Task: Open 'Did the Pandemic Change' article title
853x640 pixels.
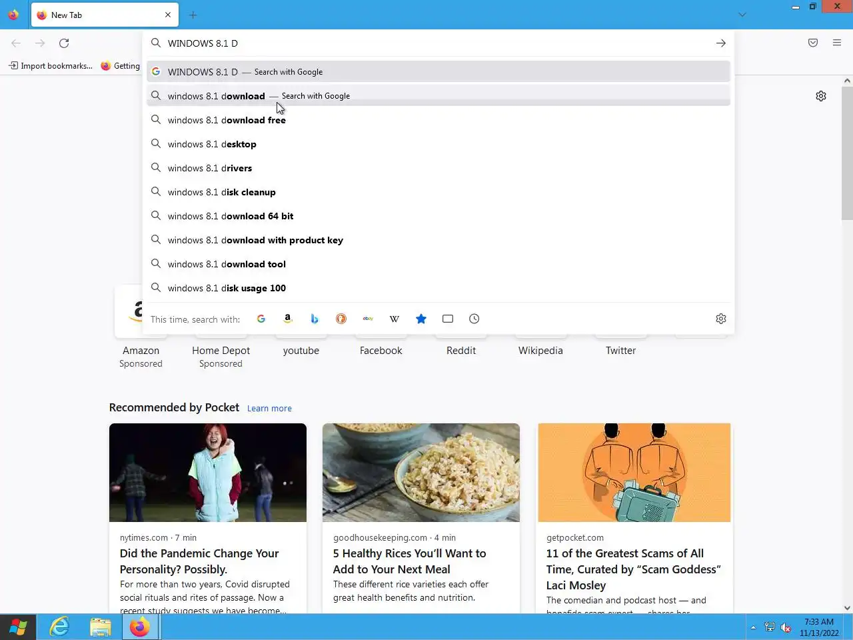Action: tap(199, 561)
